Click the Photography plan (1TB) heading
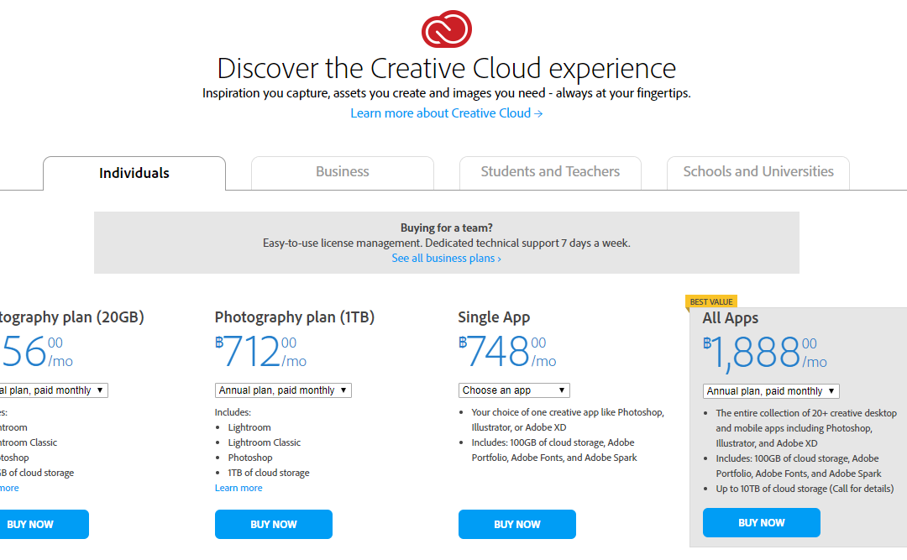The width and height of the screenshot is (907, 560). tap(295, 317)
